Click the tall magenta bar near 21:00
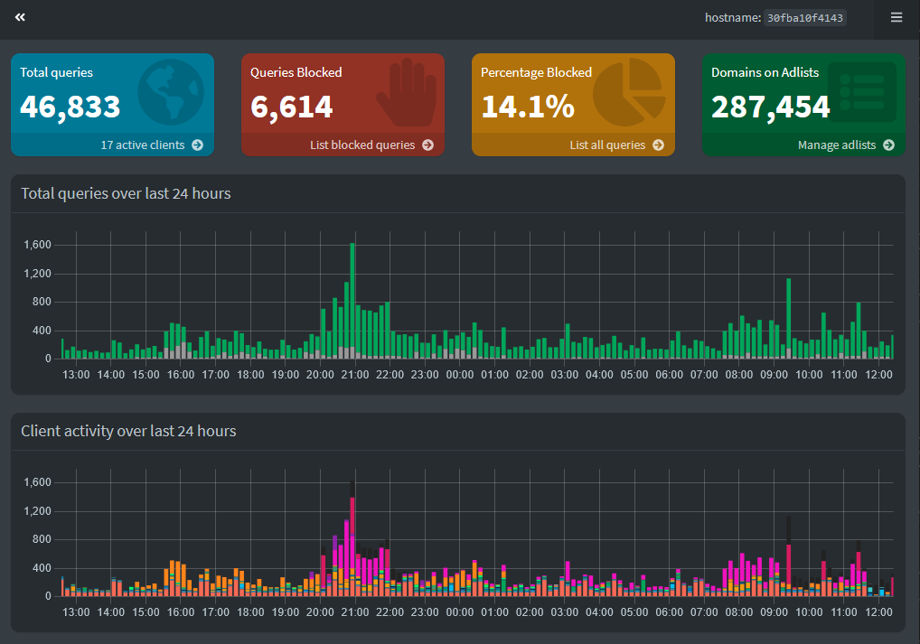This screenshot has width=920, height=644. 352,542
